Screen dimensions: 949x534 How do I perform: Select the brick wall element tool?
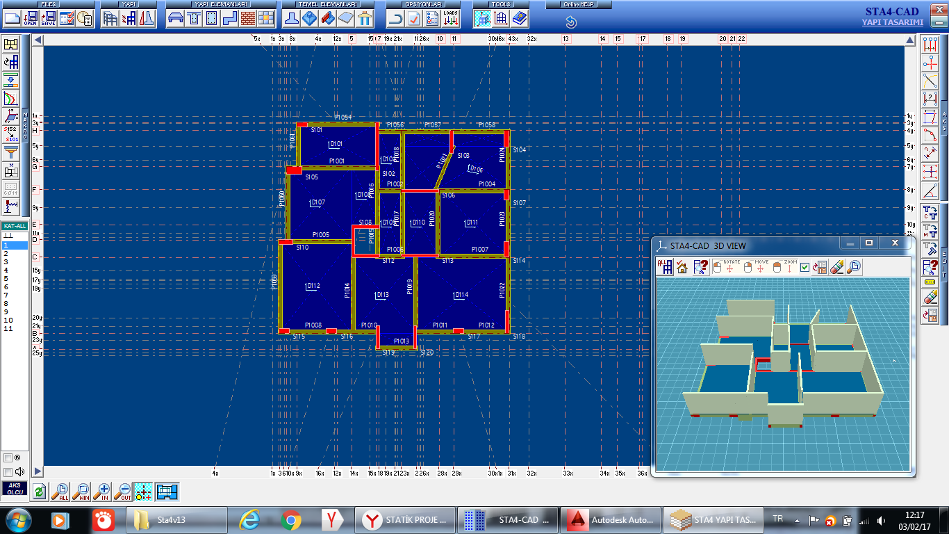coord(248,19)
